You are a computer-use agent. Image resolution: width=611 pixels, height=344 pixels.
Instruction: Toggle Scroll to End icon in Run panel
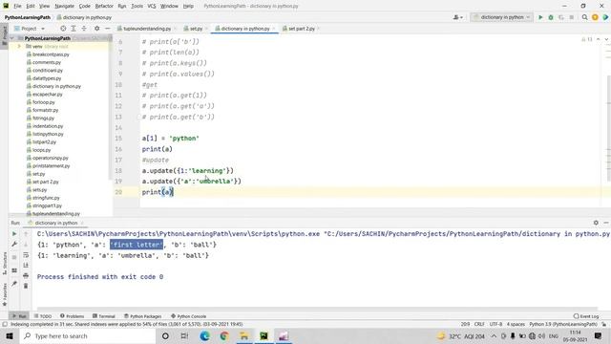coord(26,266)
